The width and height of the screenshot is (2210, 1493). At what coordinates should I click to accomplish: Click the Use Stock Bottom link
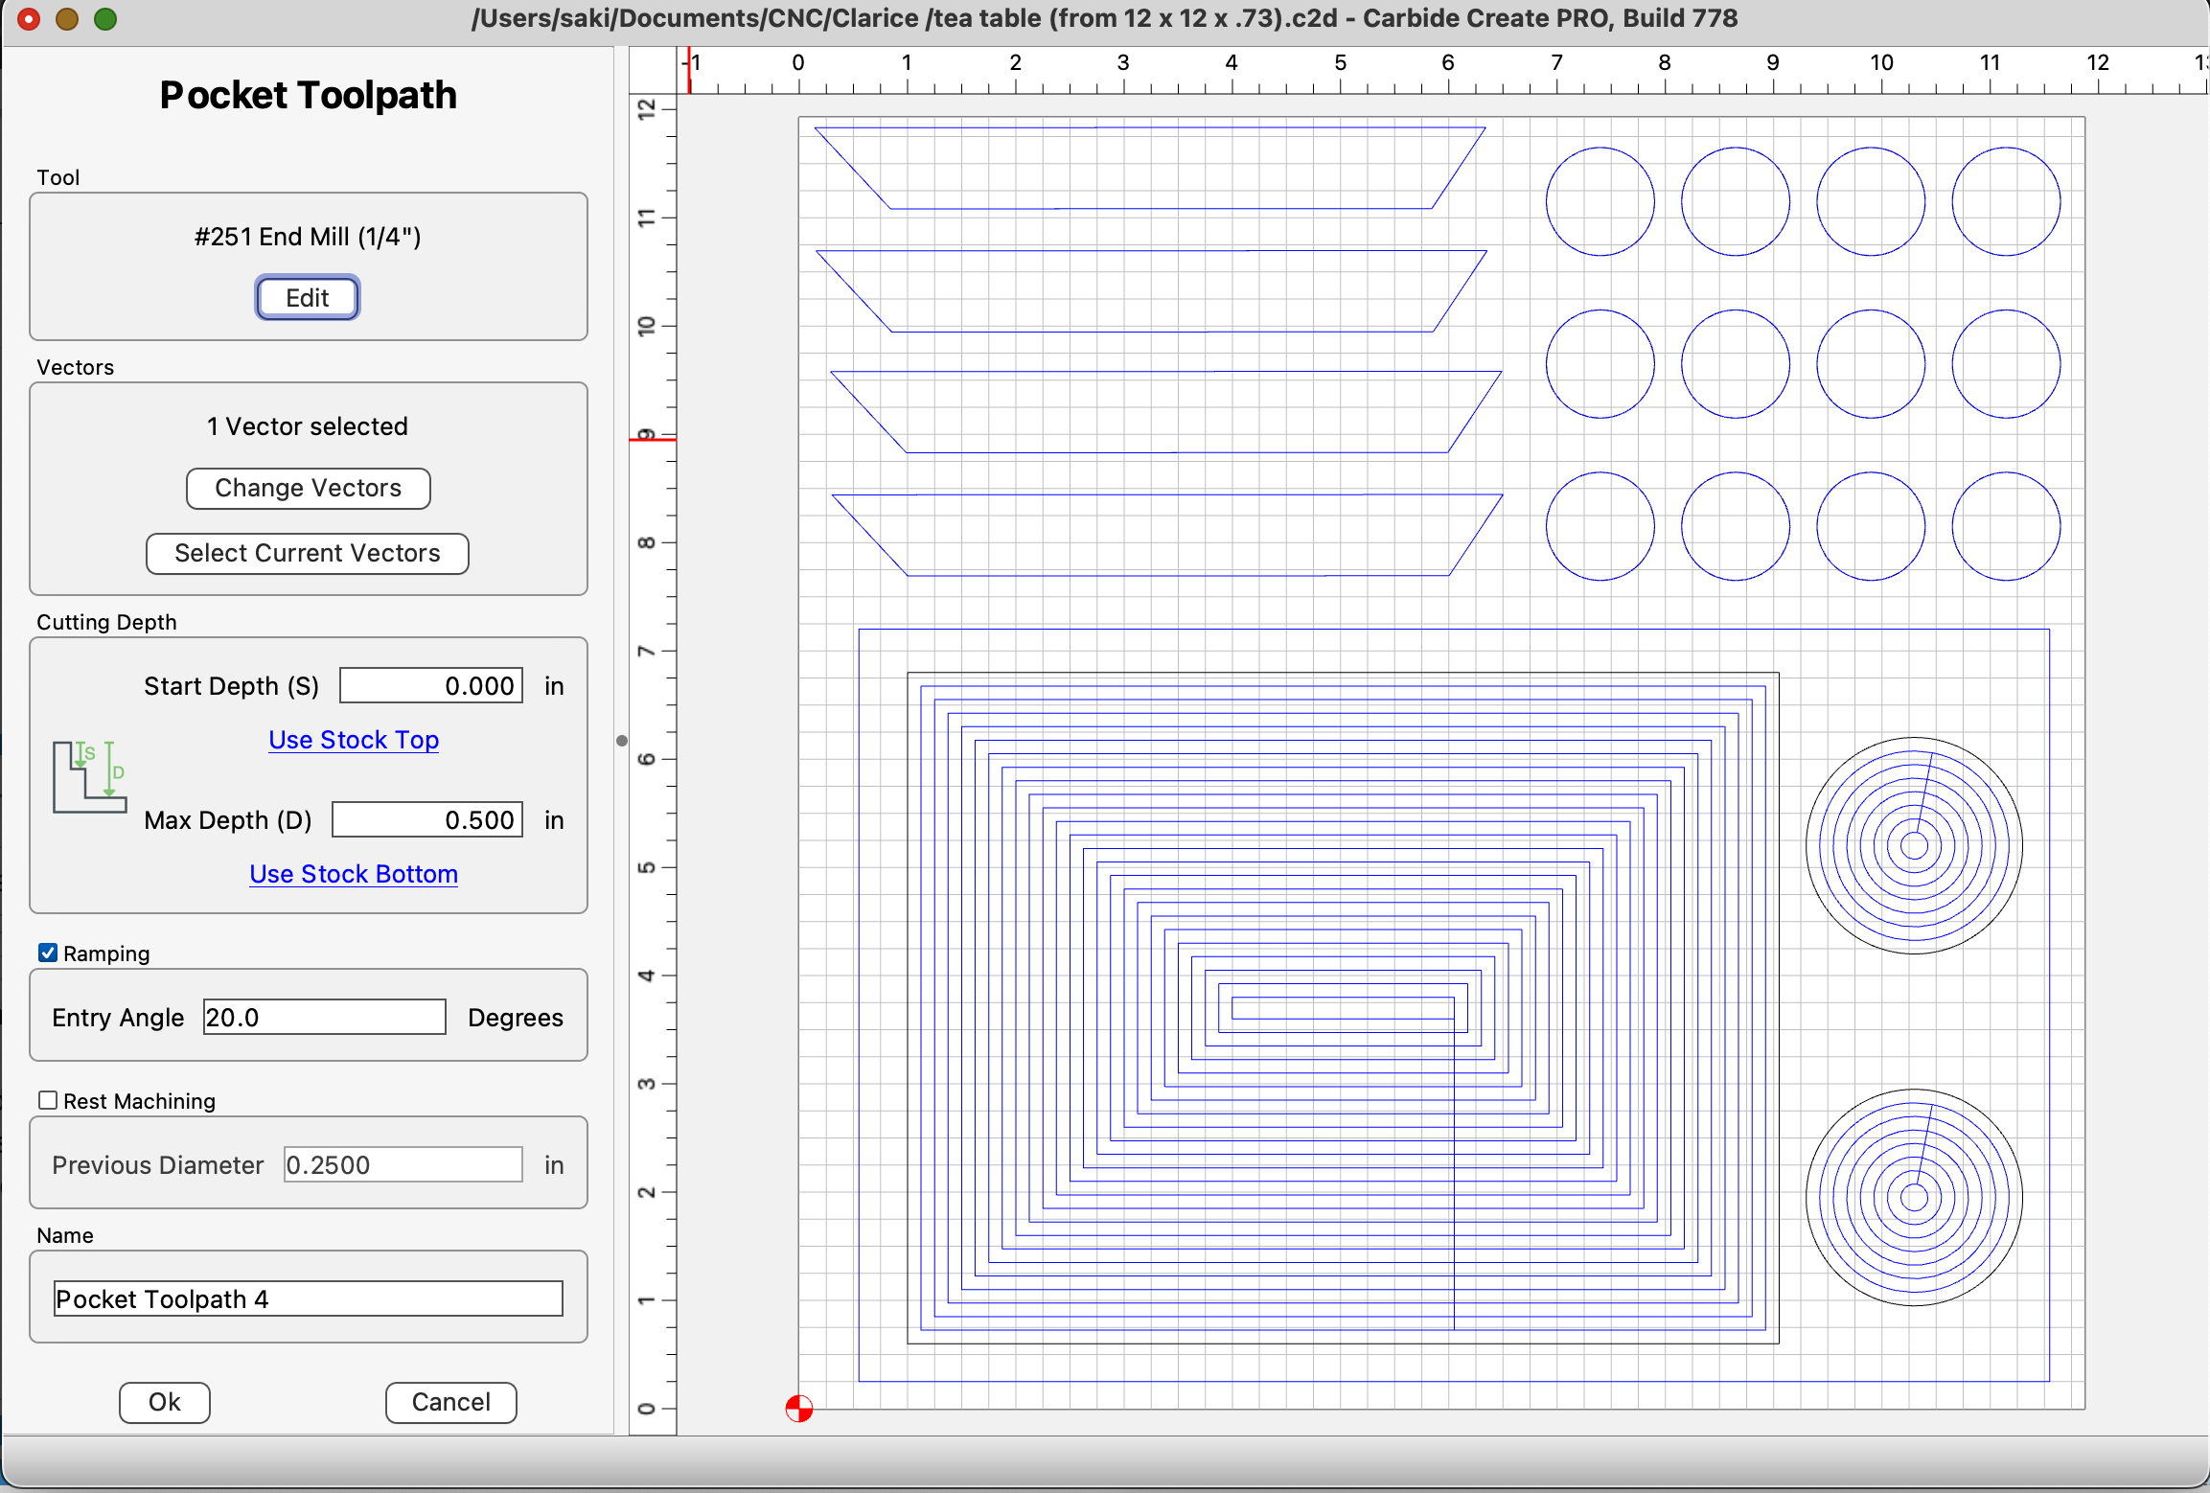[354, 874]
